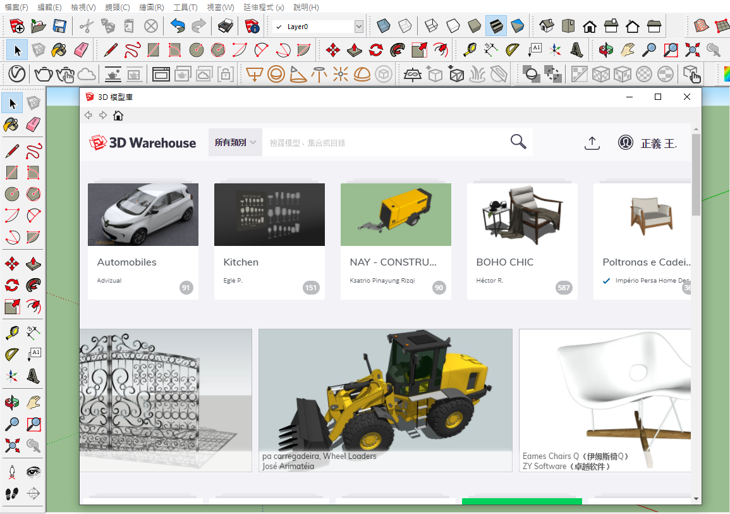
Task: Open the Kitchen collection title
Action: tap(241, 262)
